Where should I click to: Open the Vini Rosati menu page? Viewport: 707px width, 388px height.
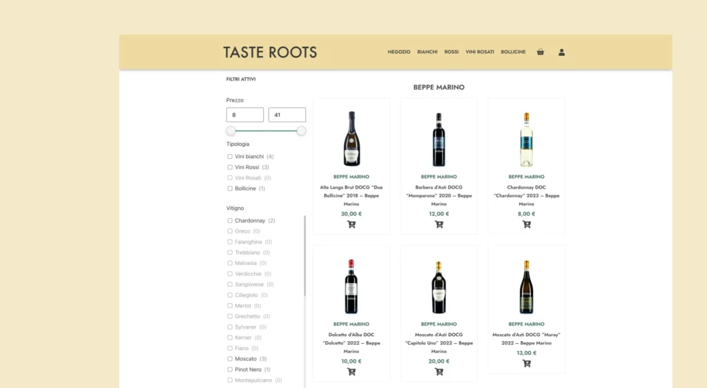coord(479,52)
